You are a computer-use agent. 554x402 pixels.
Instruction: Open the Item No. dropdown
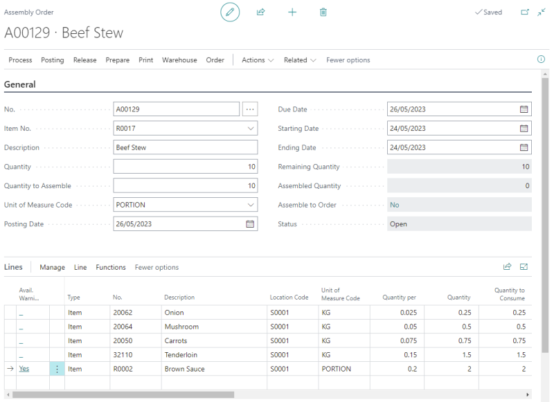[x=250, y=128]
